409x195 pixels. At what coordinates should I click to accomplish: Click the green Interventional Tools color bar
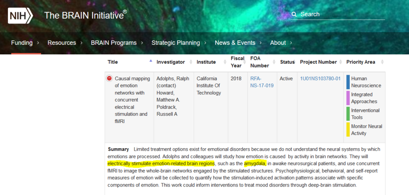point(348,114)
